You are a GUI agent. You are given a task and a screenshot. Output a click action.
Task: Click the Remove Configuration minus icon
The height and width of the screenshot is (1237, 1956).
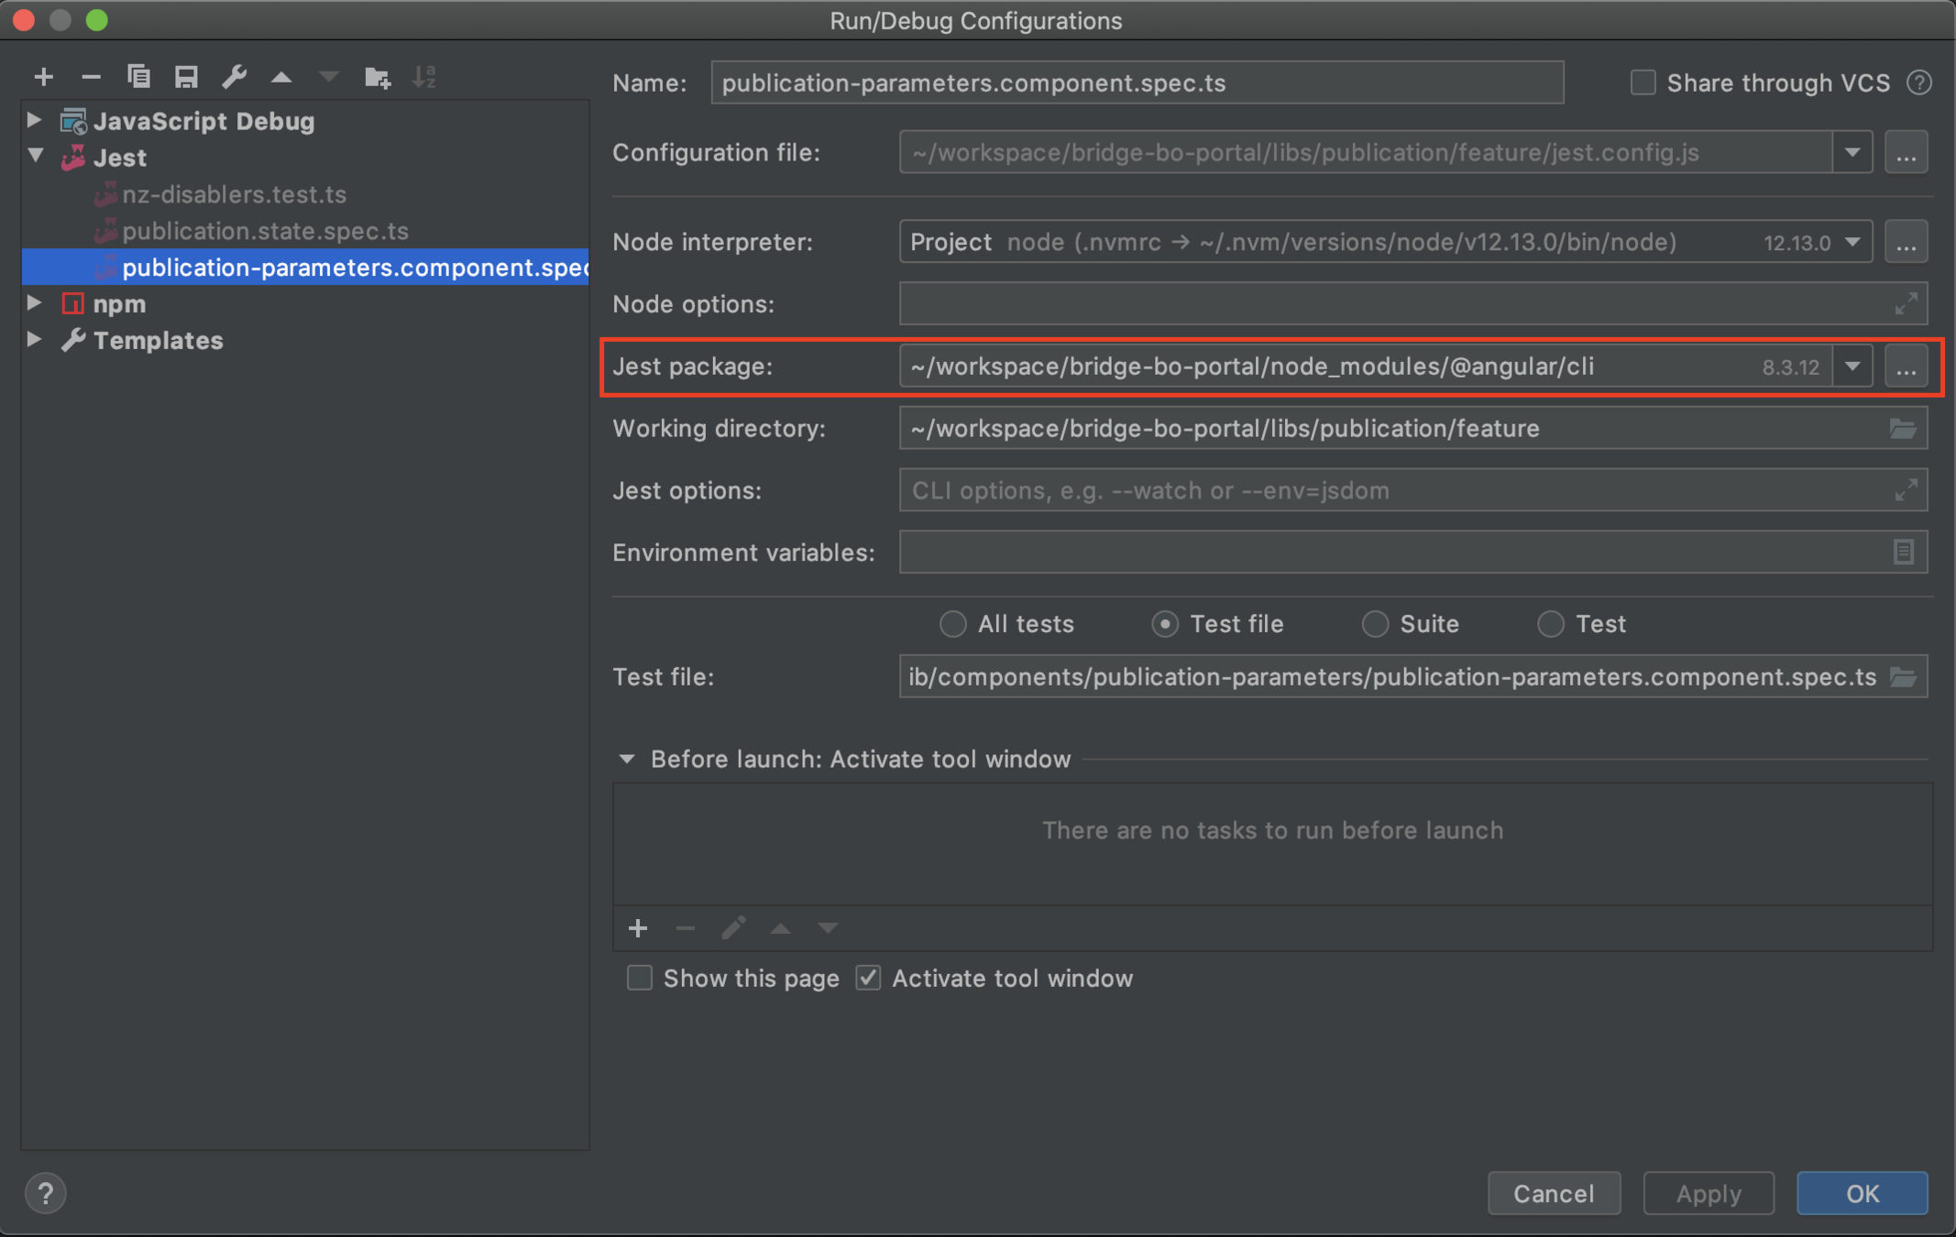click(x=91, y=78)
